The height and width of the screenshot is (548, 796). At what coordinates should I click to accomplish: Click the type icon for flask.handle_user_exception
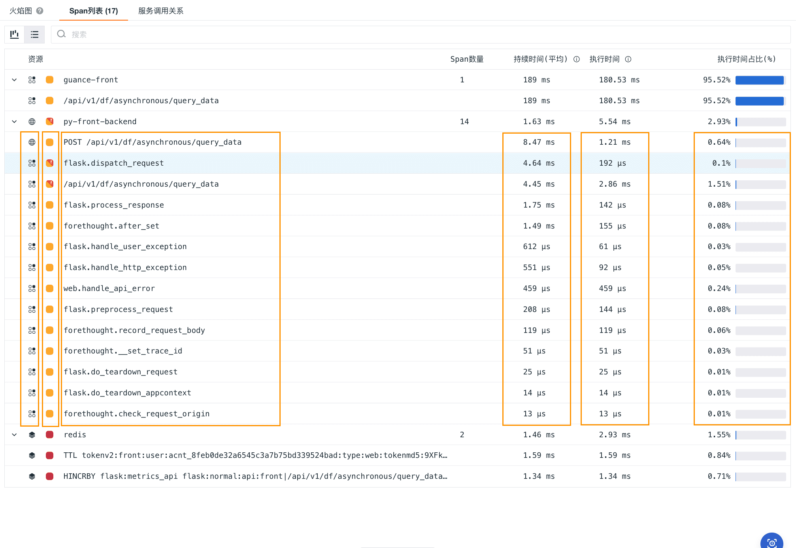coord(32,247)
